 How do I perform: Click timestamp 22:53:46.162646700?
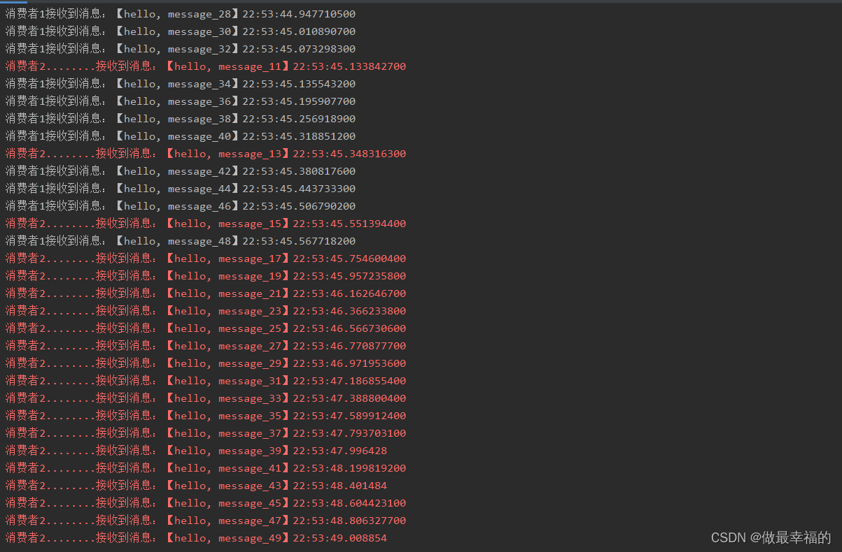point(349,293)
